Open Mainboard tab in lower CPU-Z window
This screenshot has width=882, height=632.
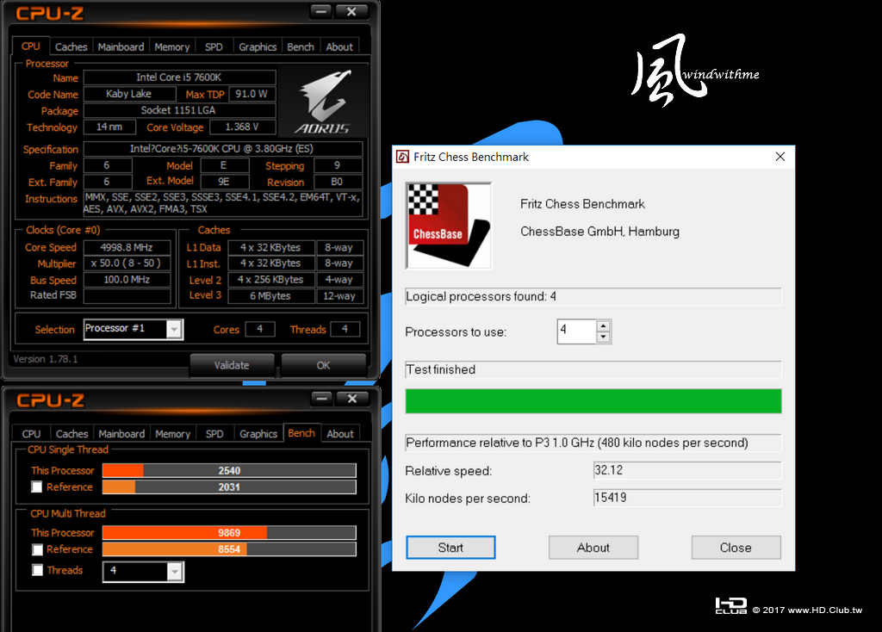121,433
